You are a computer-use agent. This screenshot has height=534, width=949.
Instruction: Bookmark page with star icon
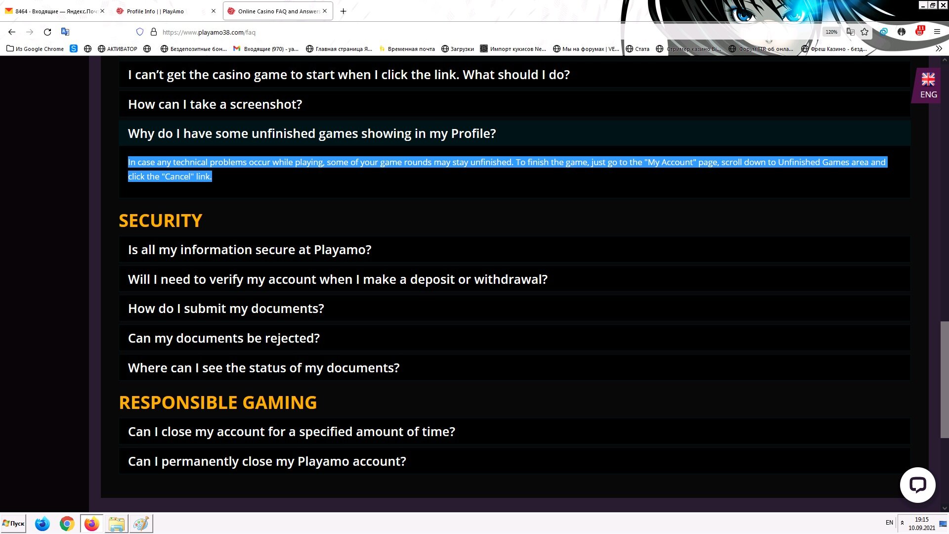pyautogui.click(x=864, y=32)
